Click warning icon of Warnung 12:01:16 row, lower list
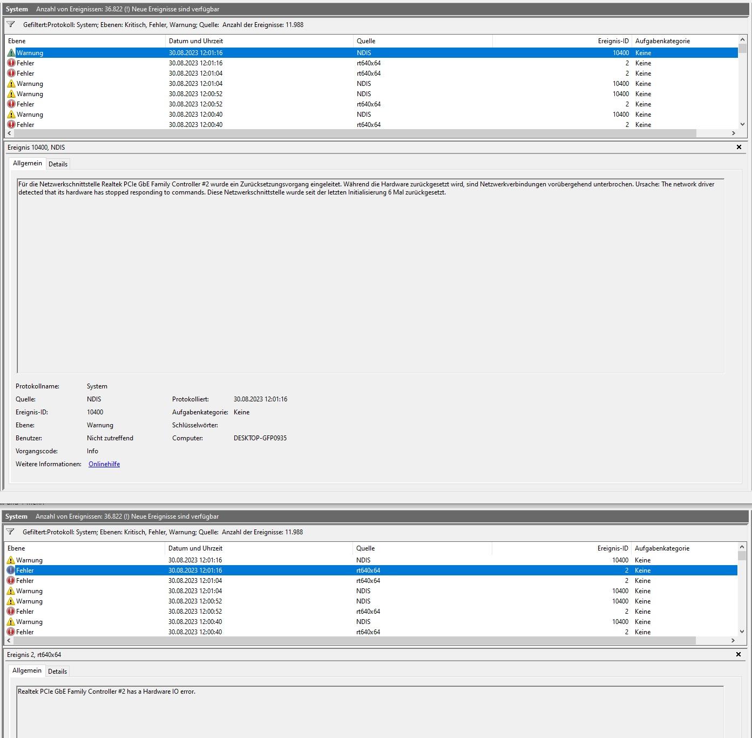The width and height of the screenshot is (752, 738). tap(11, 560)
